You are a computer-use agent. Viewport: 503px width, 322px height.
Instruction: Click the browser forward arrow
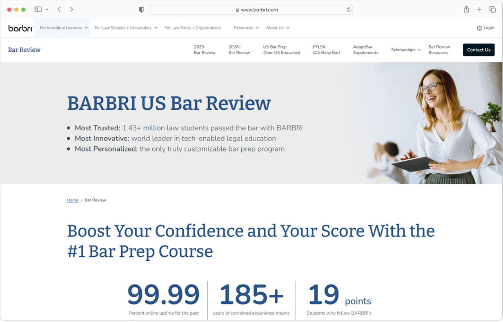pos(71,9)
